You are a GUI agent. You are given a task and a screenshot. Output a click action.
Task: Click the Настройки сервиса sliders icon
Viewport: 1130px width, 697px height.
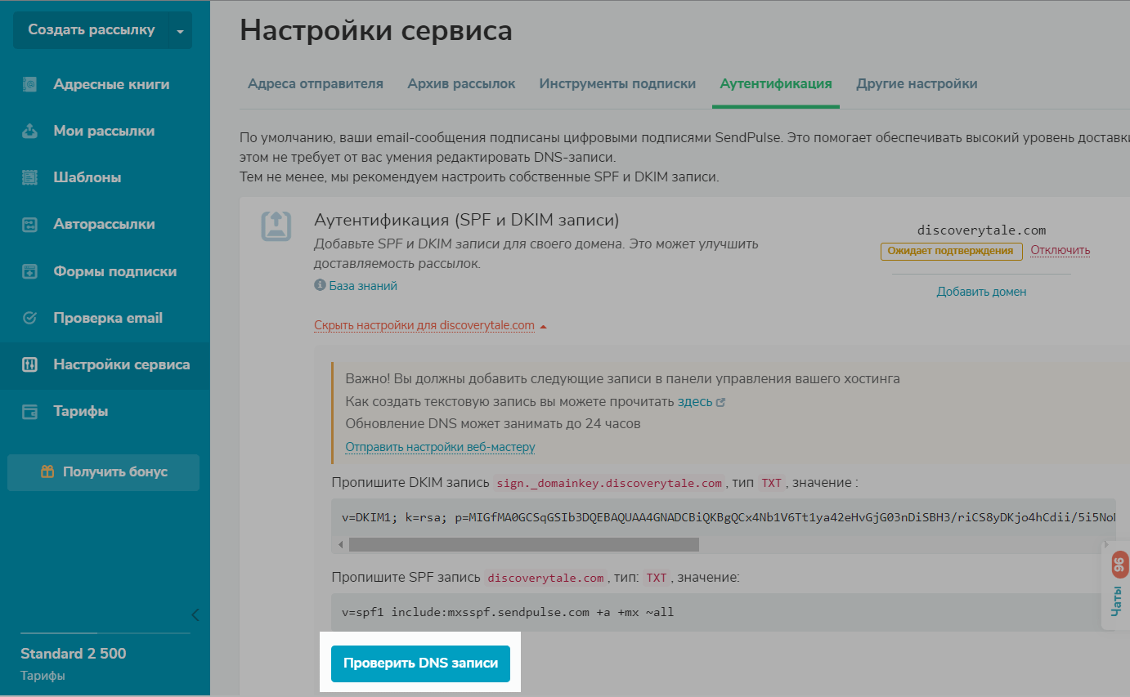click(x=30, y=364)
